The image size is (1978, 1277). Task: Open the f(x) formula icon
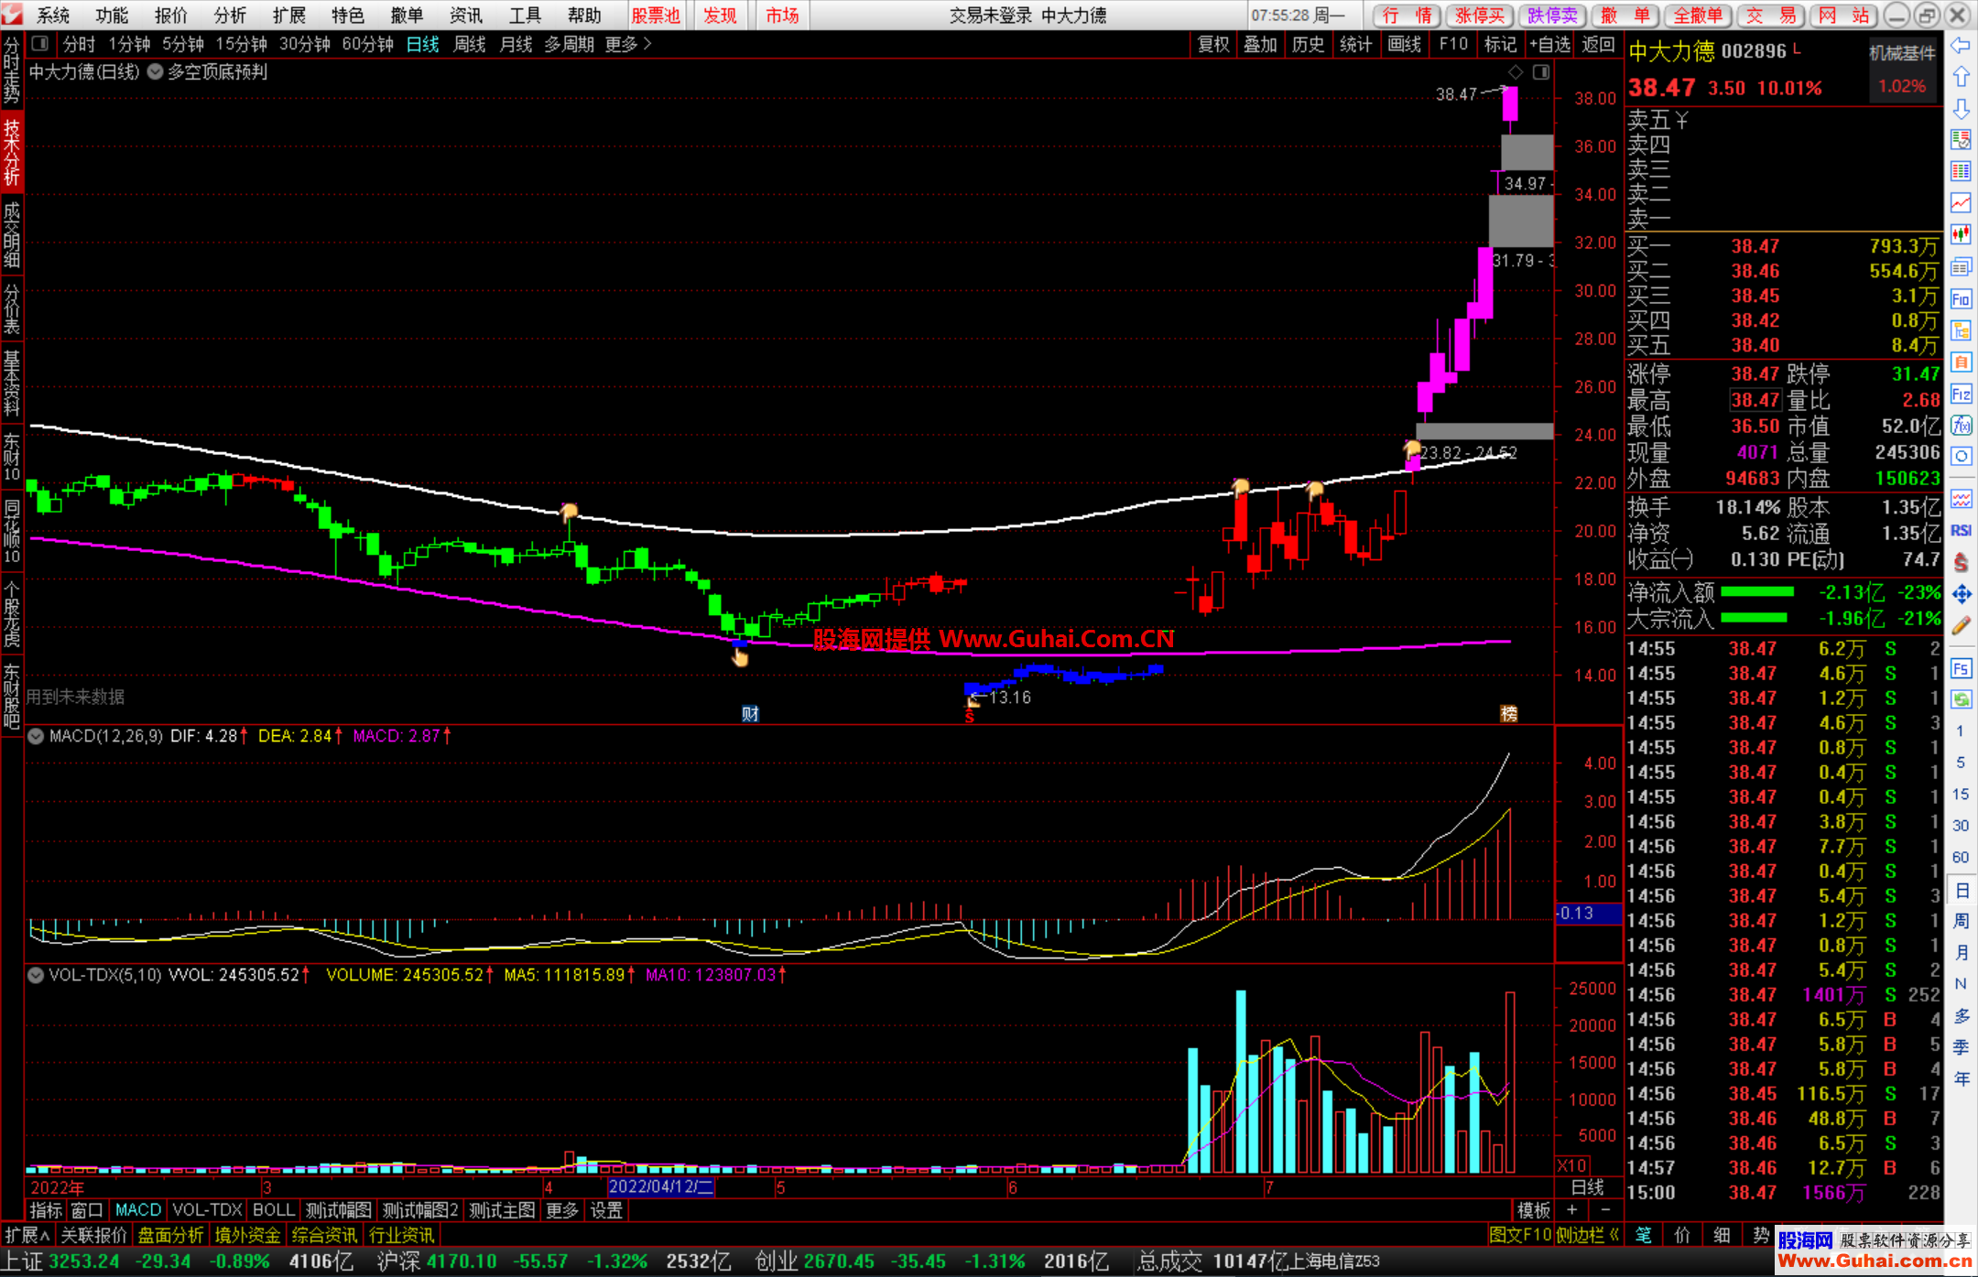[x=1961, y=426]
